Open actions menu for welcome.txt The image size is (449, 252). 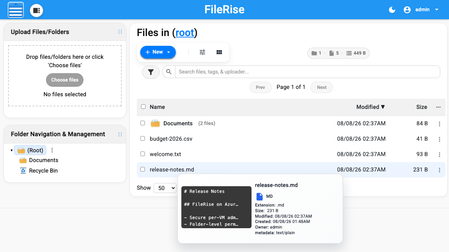(440, 155)
